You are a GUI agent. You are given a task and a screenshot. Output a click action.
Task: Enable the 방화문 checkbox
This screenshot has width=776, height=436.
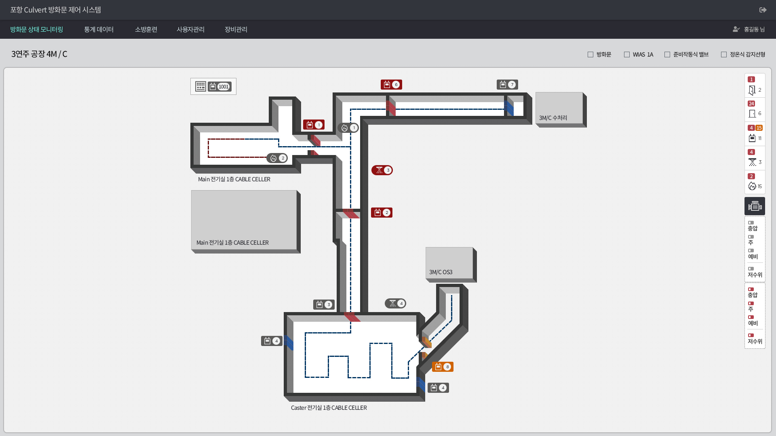pos(590,55)
